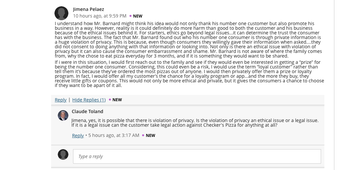Click the NEW label beside Jimena's timestamp
The width and height of the screenshot is (339, 170).
(x=138, y=16)
